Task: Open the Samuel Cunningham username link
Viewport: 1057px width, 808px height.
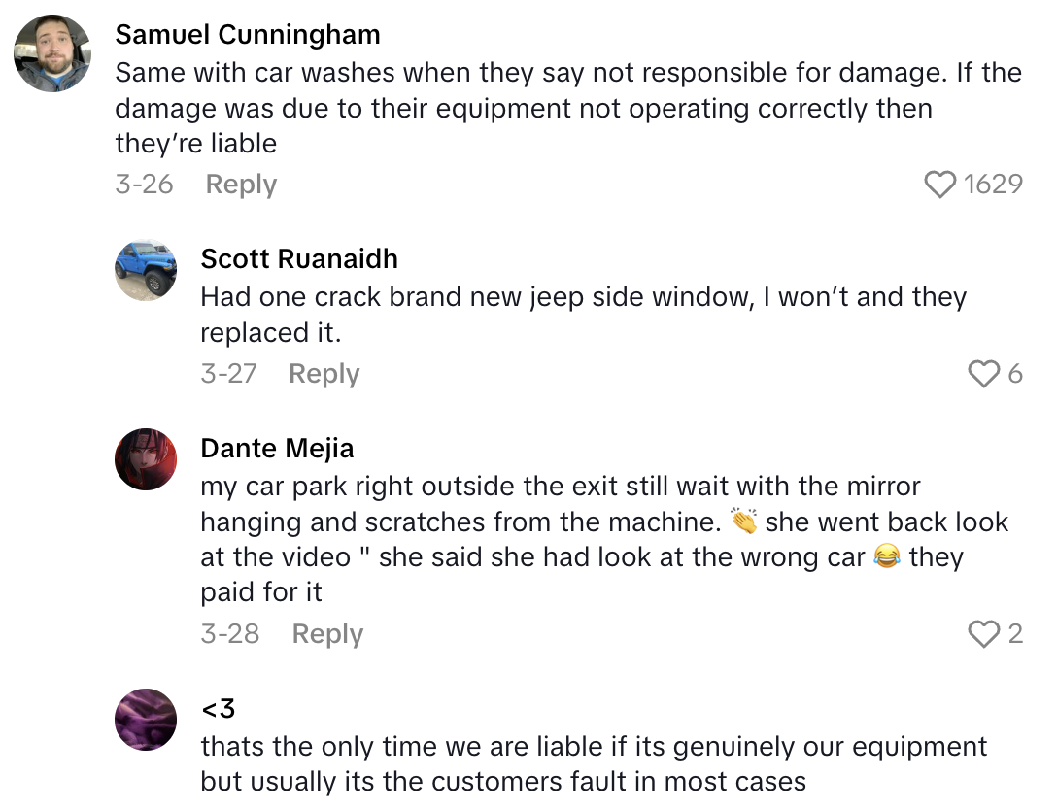Action: click(248, 35)
